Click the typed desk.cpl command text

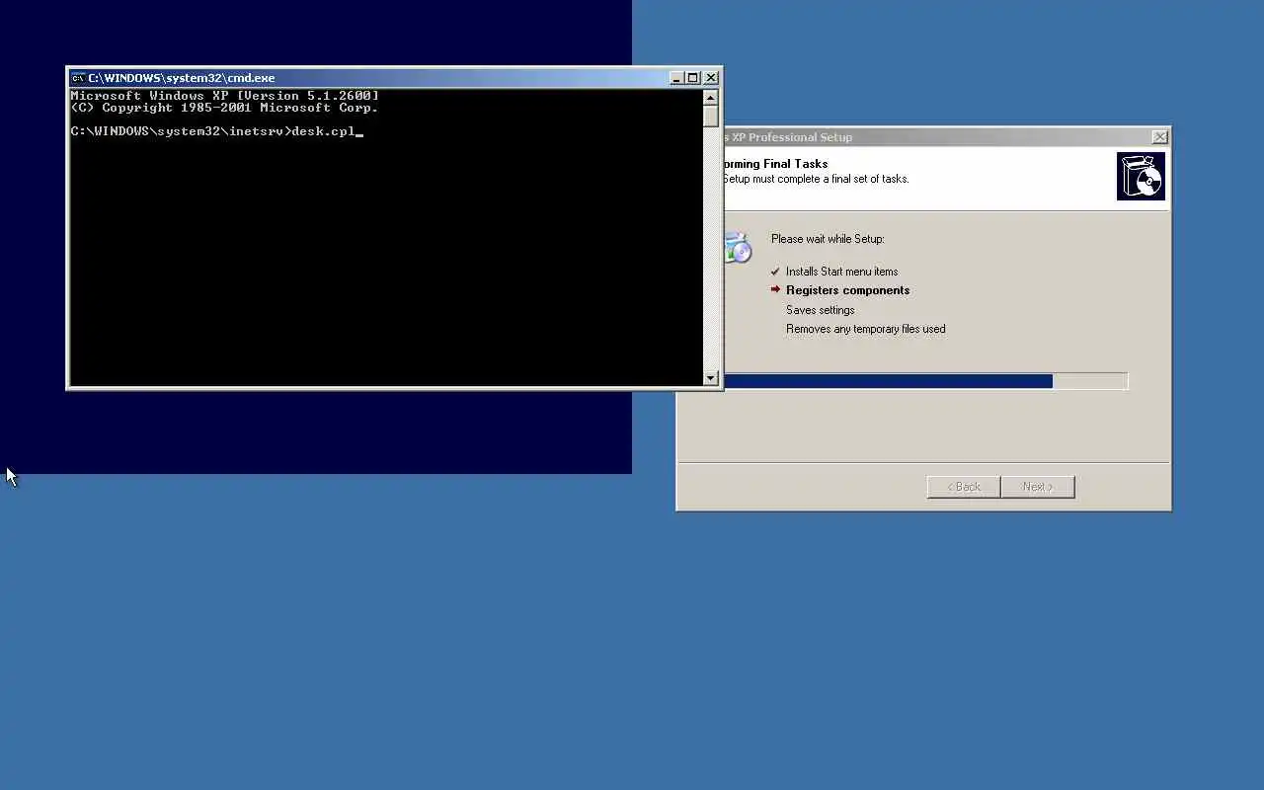pos(323,131)
